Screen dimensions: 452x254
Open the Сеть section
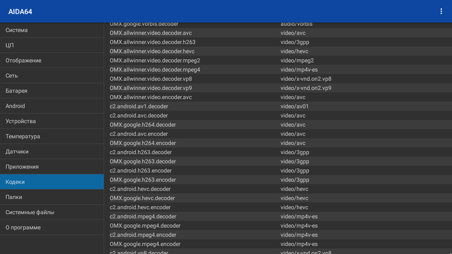[x=52, y=76]
